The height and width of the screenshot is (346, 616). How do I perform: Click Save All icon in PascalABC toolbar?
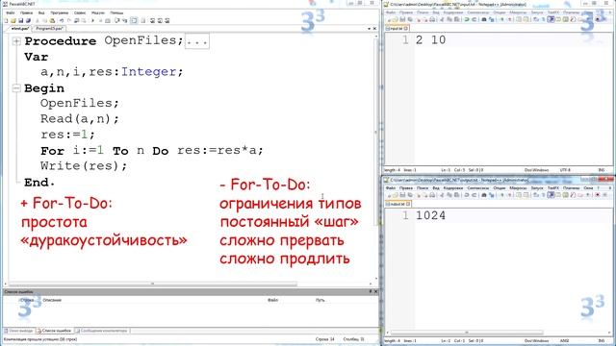pyautogui.click(x=28, y=20)
